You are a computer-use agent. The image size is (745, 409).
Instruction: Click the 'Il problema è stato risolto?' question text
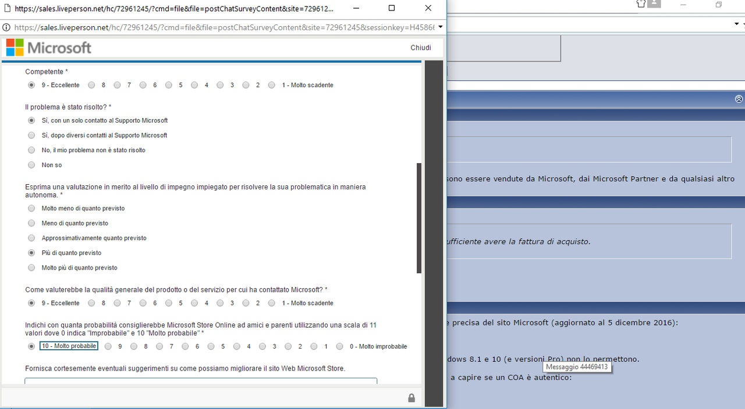coord(68,107)
